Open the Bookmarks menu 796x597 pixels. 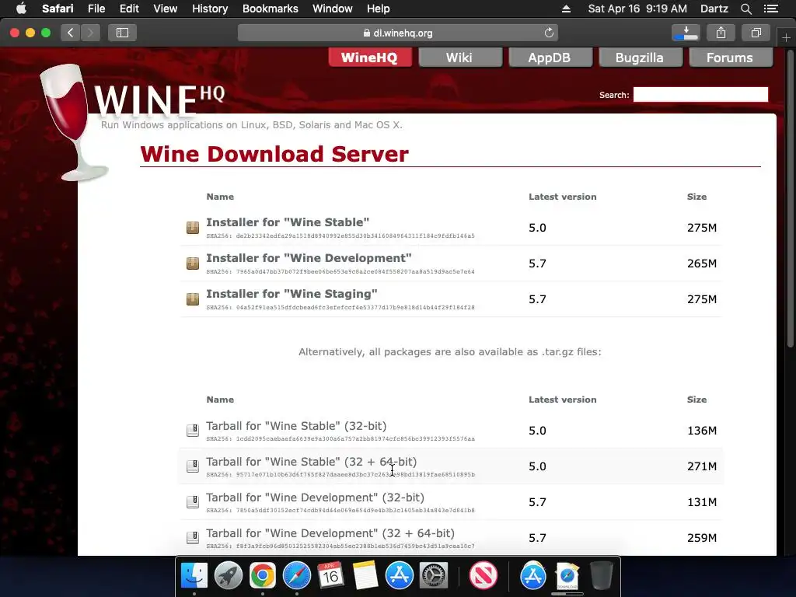(270, 9)
